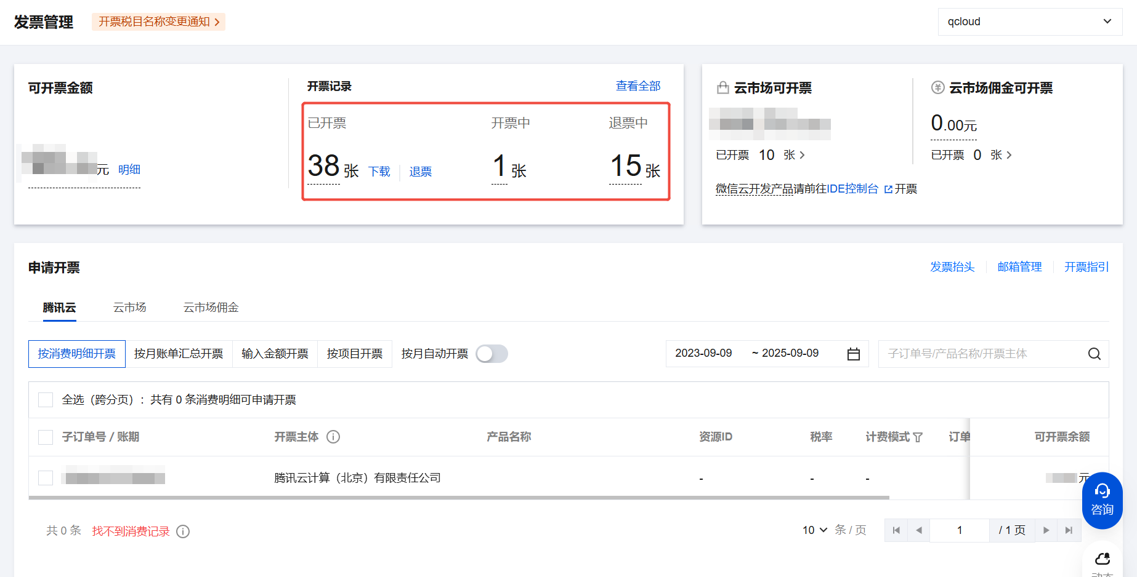This screenshot has width=1137, height=577.
Task: Click the 查看全部 link
Action: click(637, 86)
